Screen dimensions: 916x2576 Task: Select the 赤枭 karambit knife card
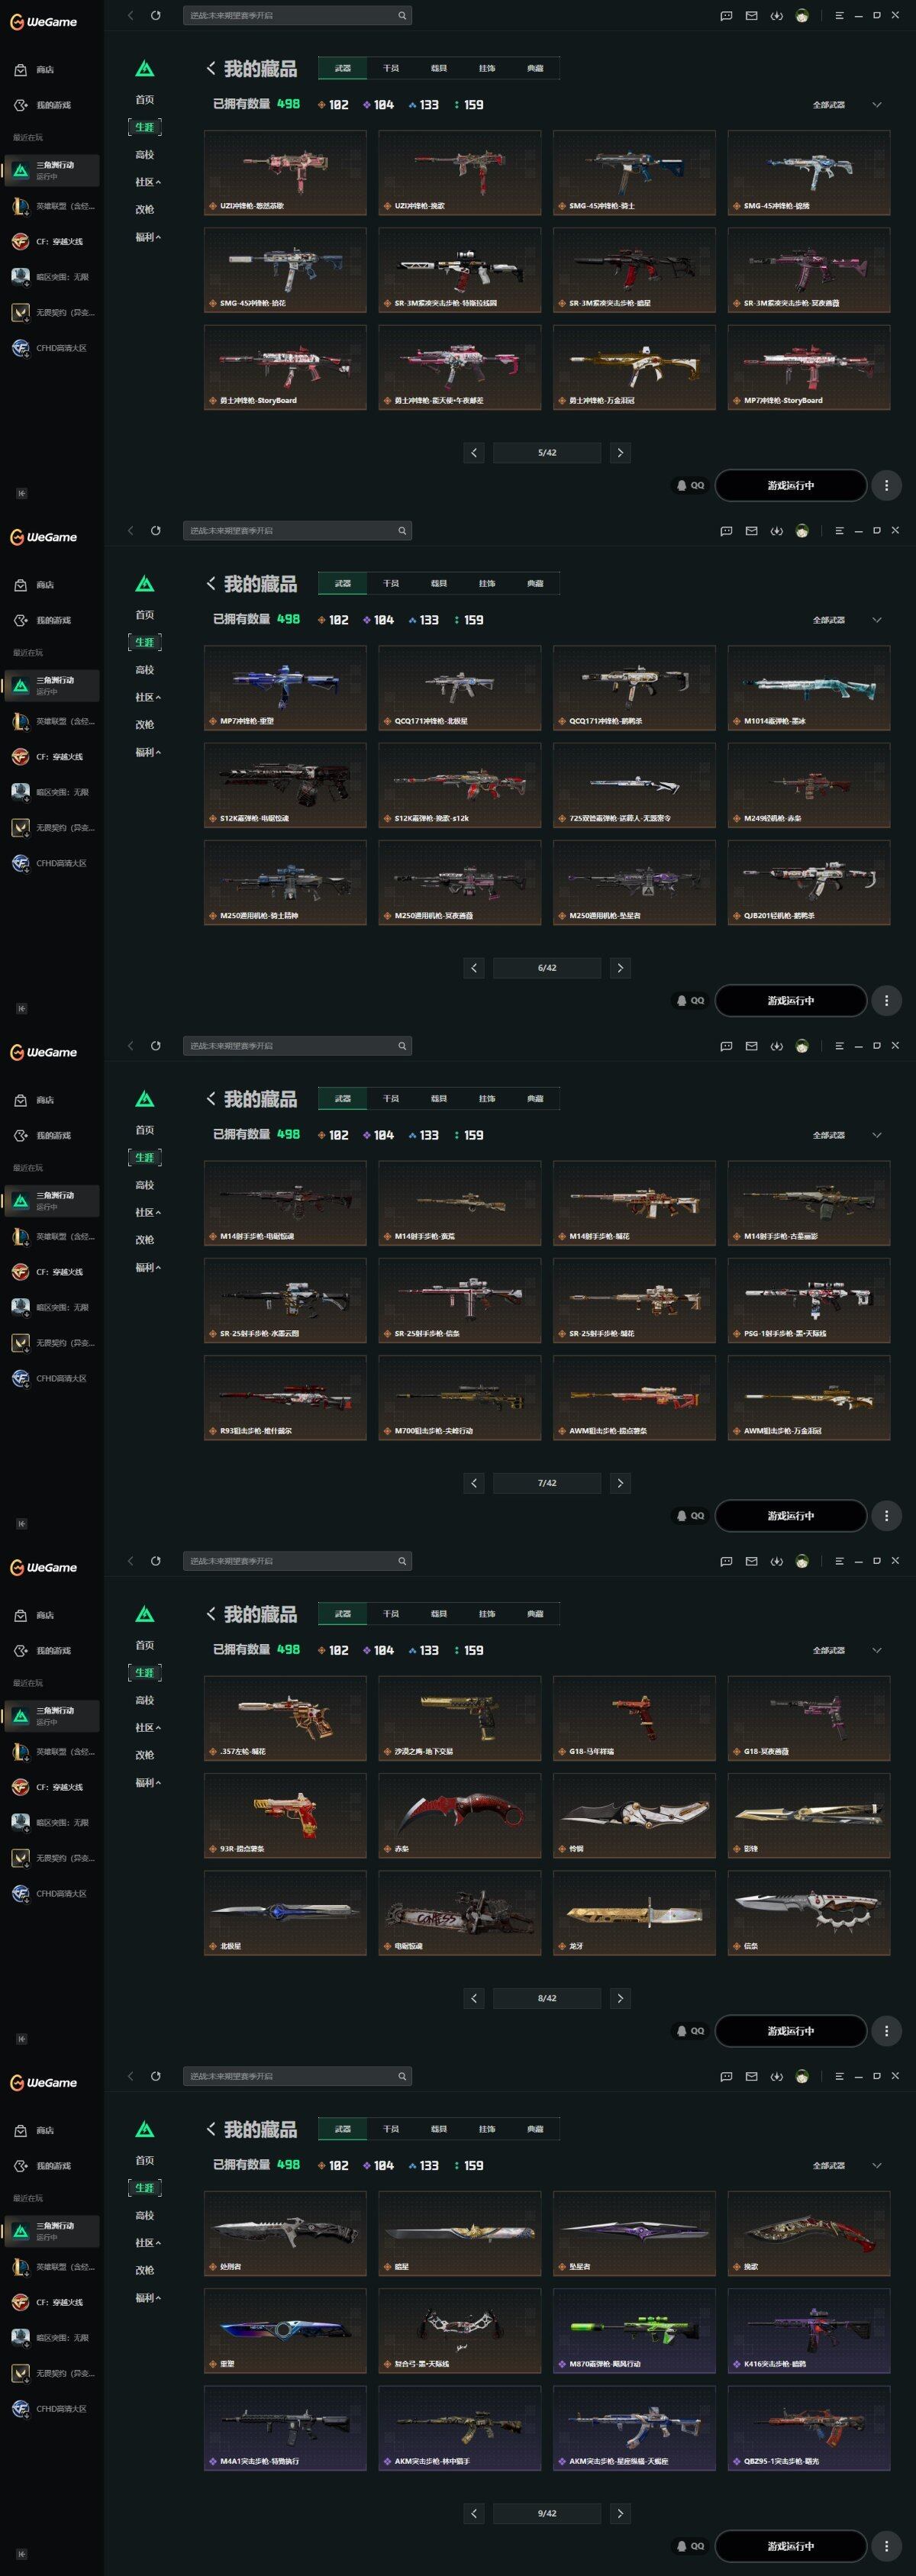[459, 1816]
